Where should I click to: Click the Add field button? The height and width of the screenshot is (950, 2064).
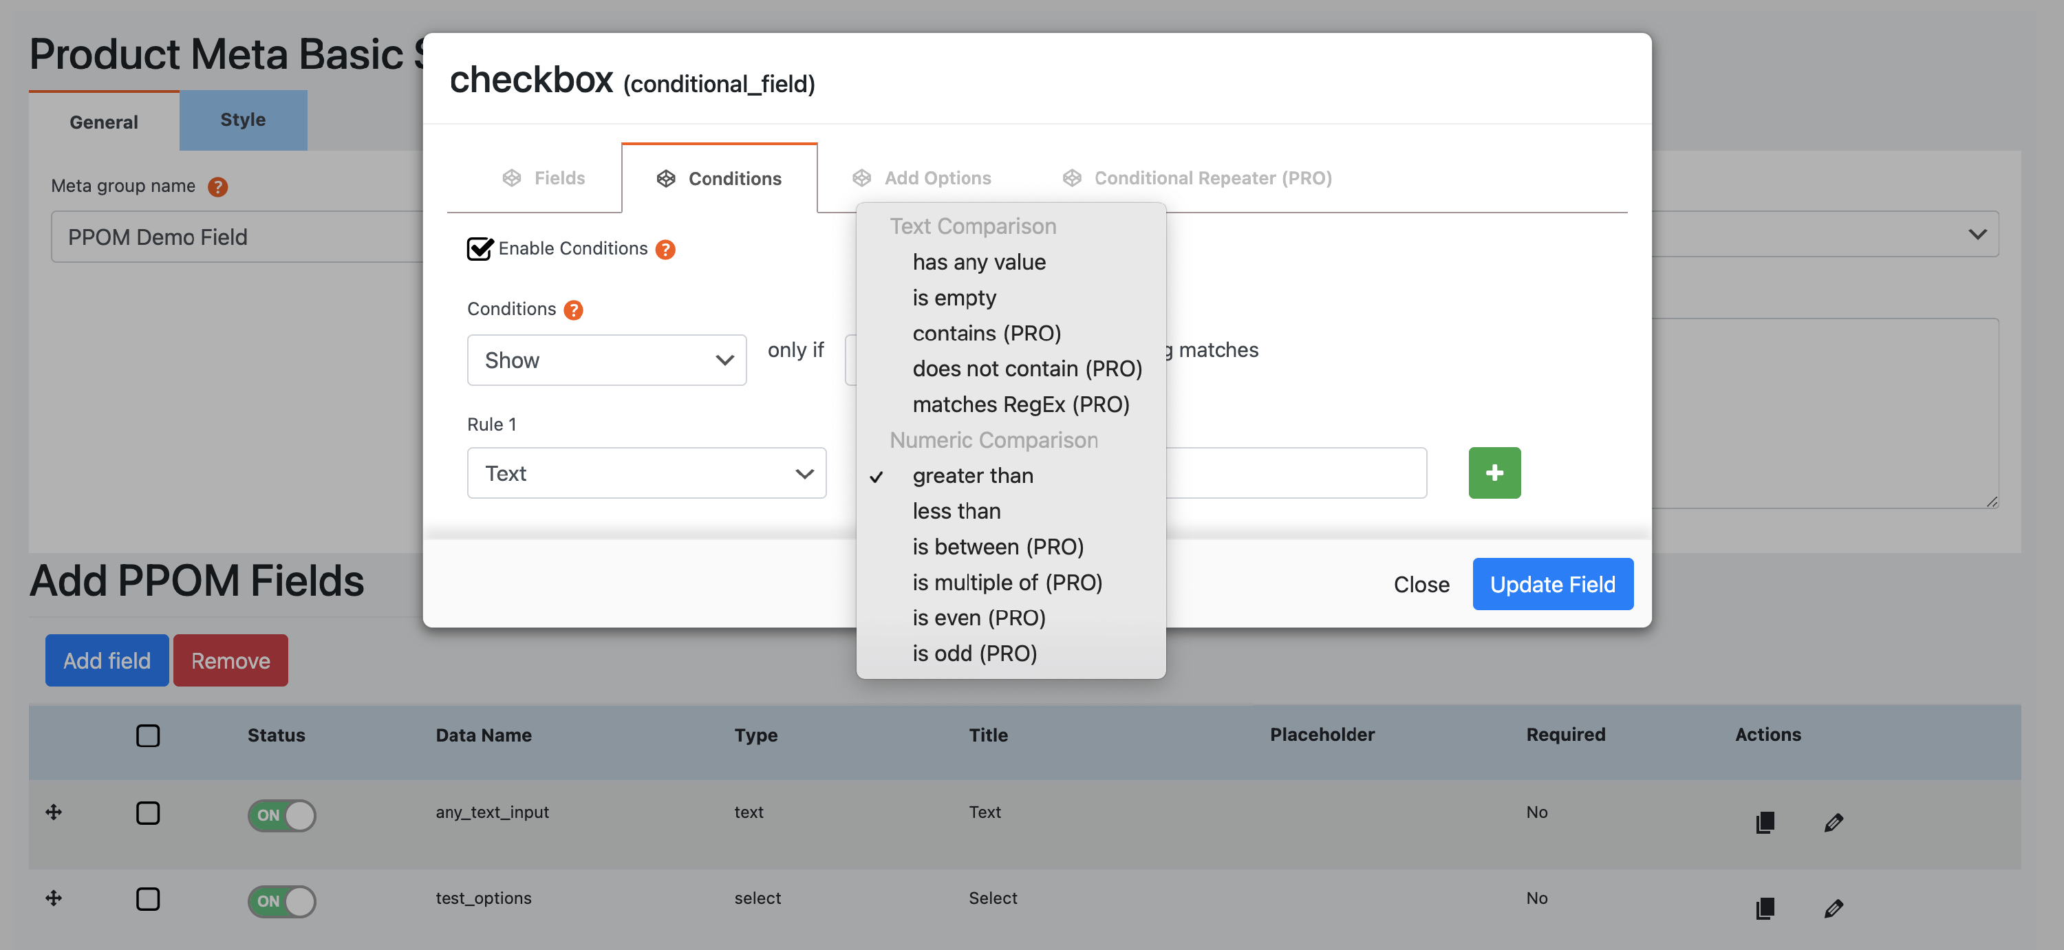107,660
